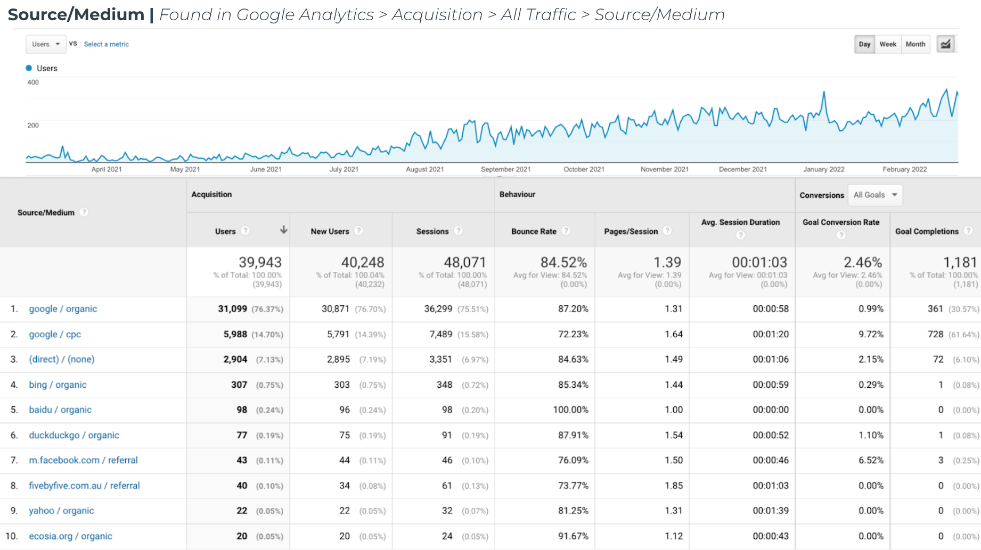Open help icon beside Goal Completions
This screenshot has width=981, height=550.
968,231
